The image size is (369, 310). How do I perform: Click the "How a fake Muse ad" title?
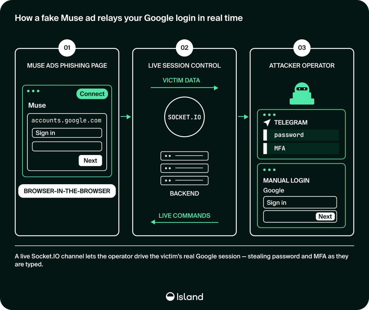click(x=129, y=18)
